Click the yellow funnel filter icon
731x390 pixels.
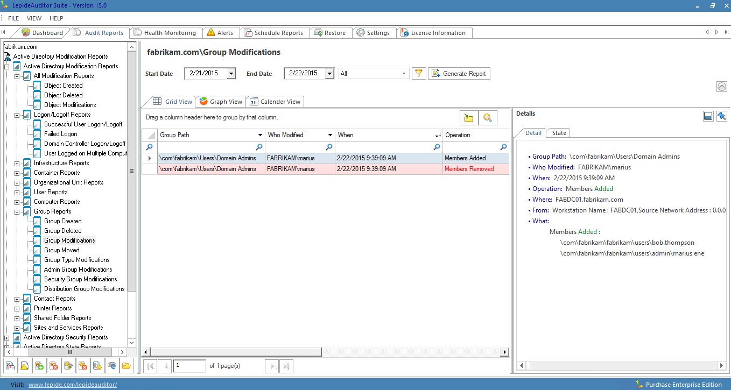[x=419, y=74]
